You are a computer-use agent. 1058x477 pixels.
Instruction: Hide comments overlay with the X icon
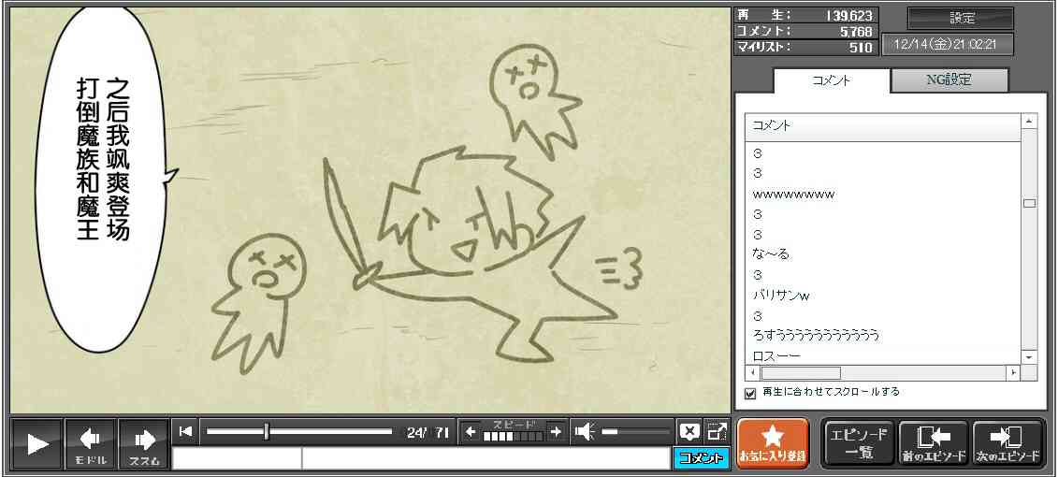point(689,431)
